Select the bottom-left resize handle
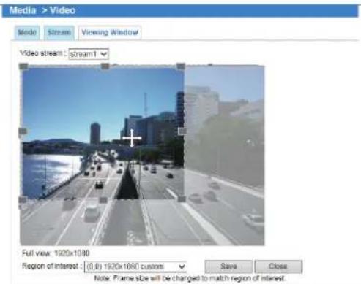 click(x=23, y=200)
